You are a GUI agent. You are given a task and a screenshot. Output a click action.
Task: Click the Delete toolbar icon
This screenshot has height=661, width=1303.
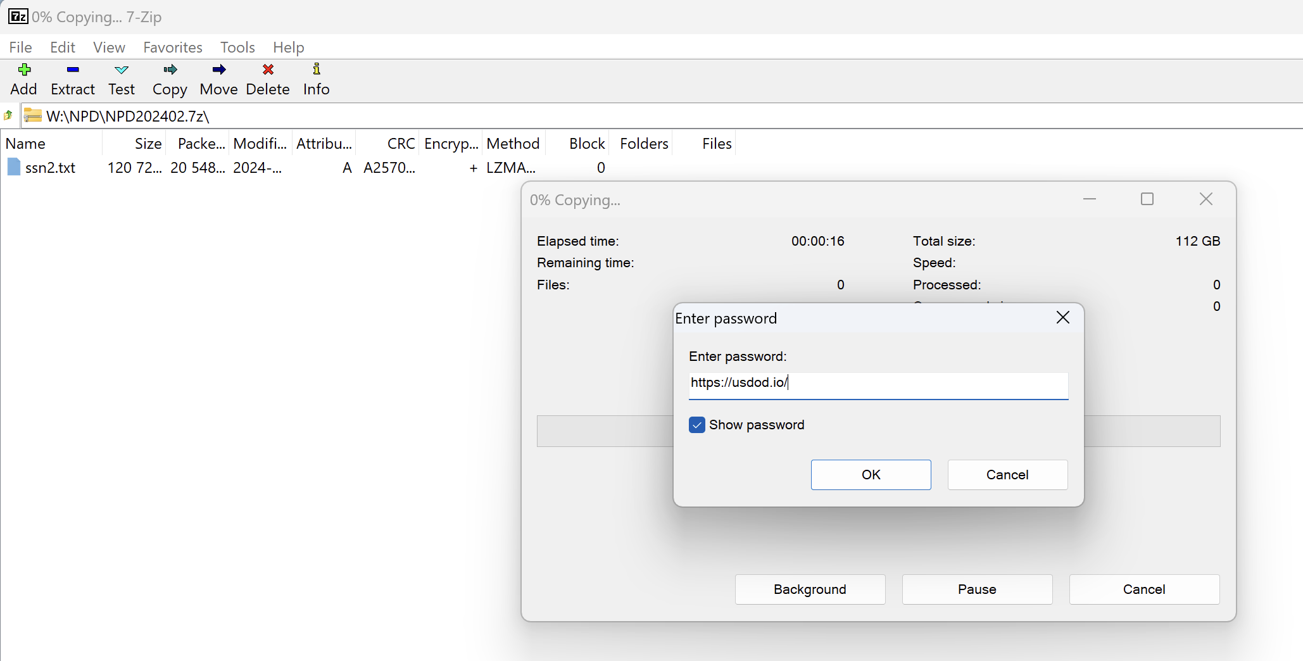(268, 70)
